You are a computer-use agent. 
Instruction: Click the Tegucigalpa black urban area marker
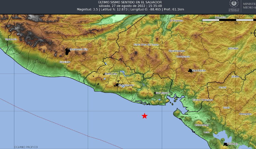[190, 70]
